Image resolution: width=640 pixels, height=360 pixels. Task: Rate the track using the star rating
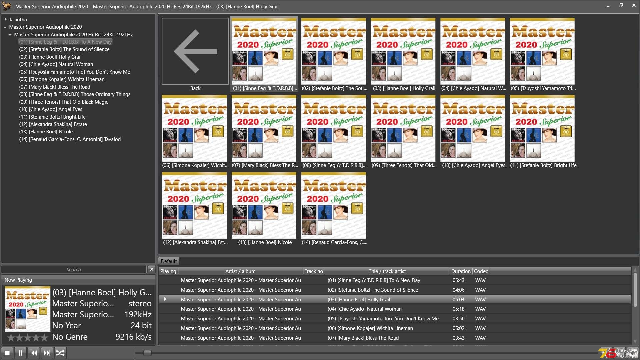click(28, 338)
